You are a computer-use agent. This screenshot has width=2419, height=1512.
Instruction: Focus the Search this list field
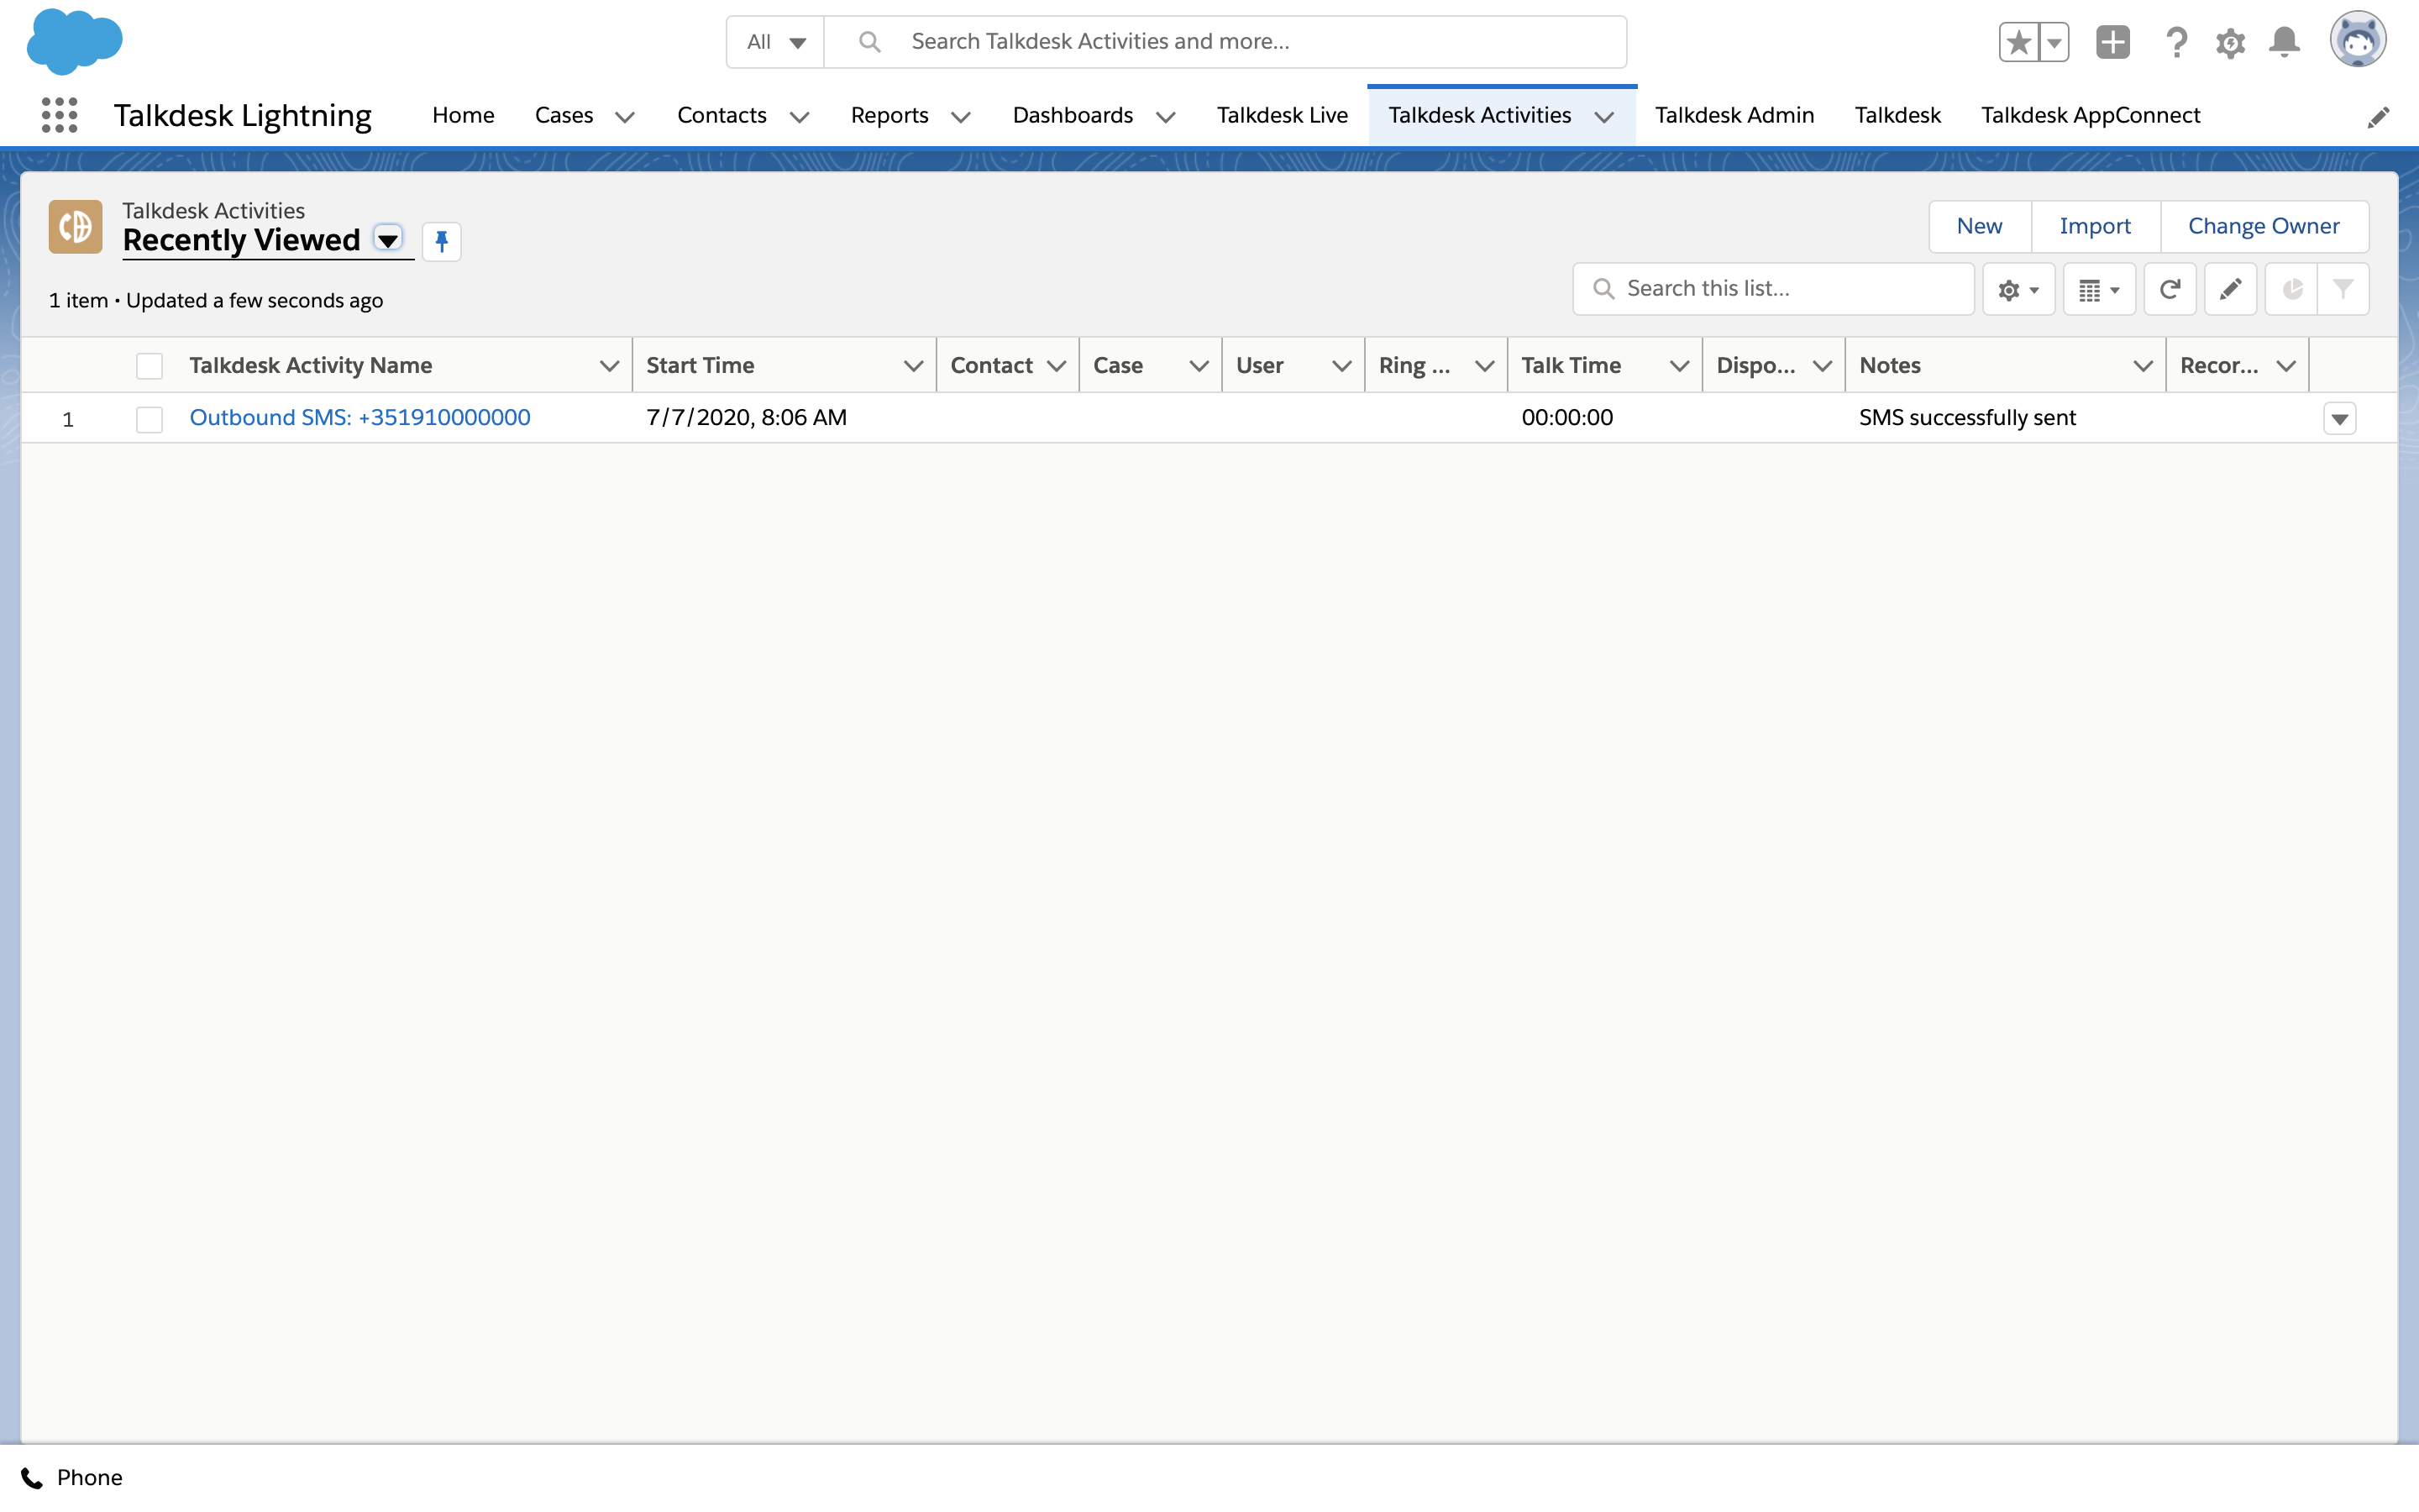(1773, 289)
